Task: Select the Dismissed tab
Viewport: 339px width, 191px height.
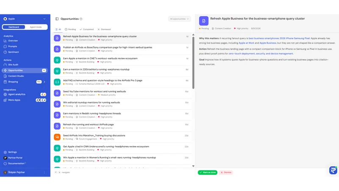Action: [104, 29]
